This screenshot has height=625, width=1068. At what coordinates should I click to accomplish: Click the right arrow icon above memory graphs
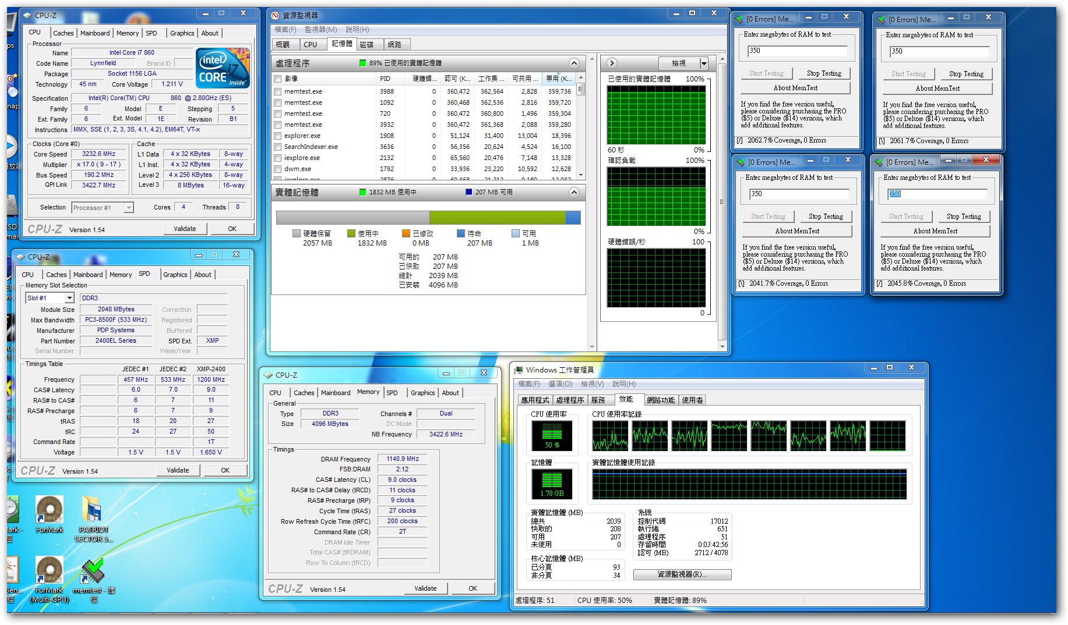pyautogui.click(x=612, y=63)
